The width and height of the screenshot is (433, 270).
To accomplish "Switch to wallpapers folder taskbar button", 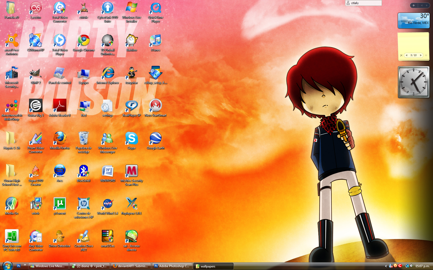I will pos(214,266).
